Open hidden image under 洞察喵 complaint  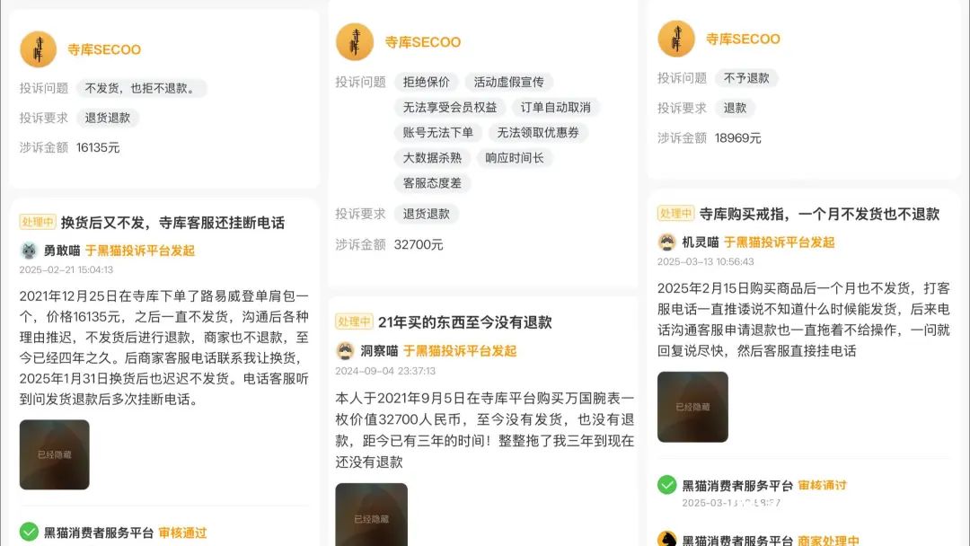371,515
